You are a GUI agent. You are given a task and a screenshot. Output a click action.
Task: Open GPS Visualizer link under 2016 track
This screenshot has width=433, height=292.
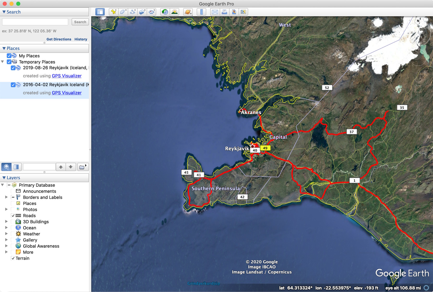point(67,93)
